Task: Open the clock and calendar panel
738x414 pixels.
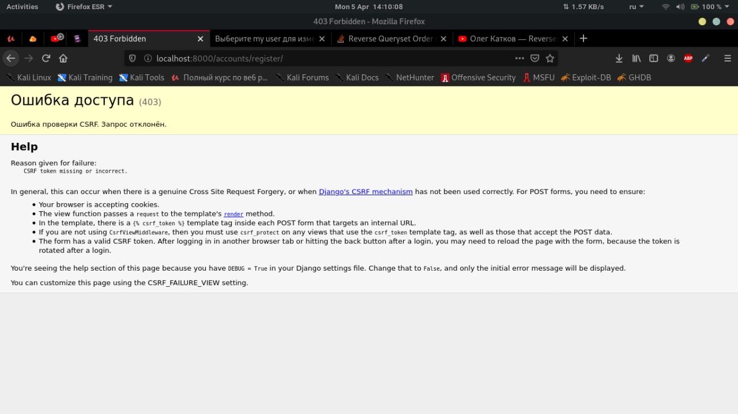Action: (x=369, y=6)
